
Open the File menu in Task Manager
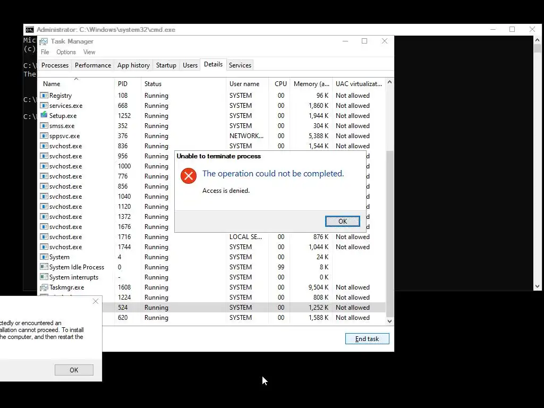45,52
